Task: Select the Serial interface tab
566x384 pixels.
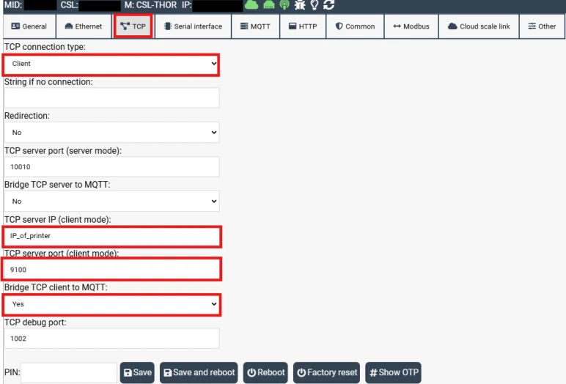Action: click(x=193, y=26)
